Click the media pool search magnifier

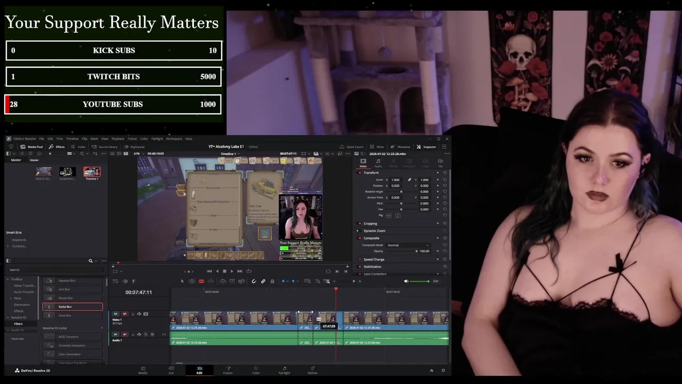point(82,154)
